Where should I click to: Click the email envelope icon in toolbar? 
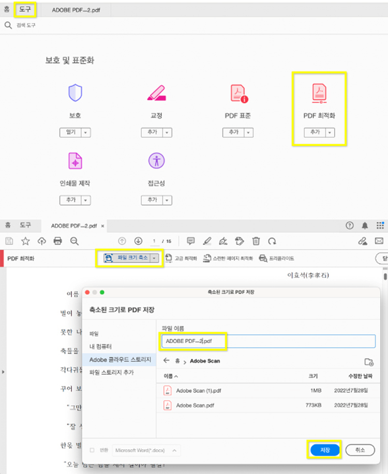tap(379, 241)
